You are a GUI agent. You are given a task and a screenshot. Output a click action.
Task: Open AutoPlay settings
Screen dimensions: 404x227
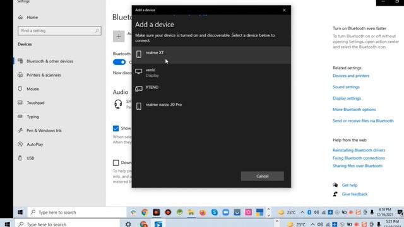(35, 144)
